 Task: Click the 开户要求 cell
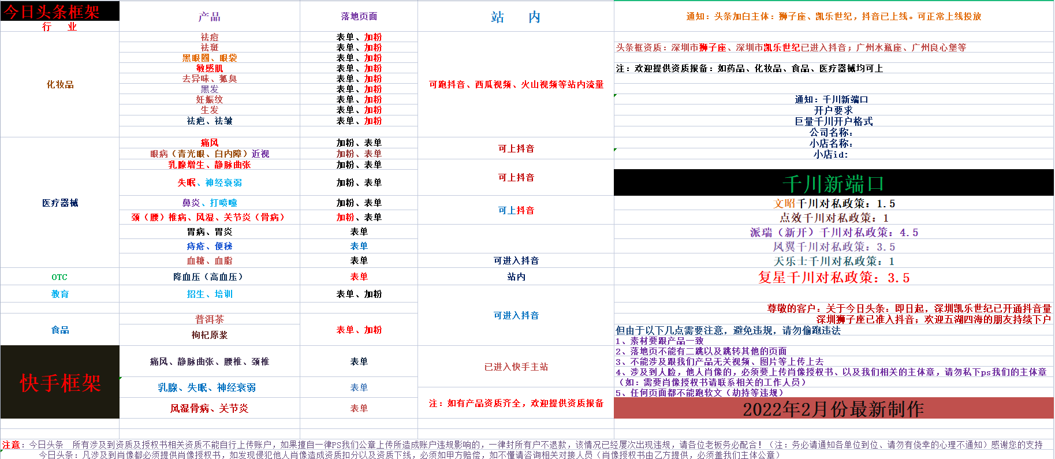pyautogui.click(x=833, y=110)
